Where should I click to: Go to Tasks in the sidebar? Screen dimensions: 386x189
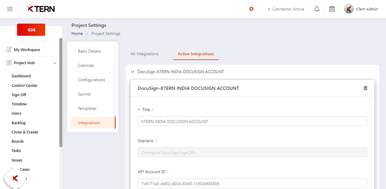point(16,151)
